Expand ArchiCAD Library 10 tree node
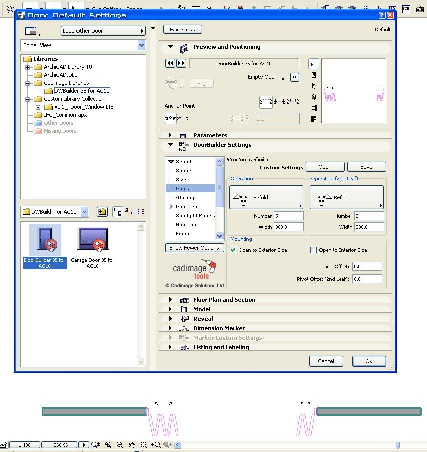 [27, 67]
